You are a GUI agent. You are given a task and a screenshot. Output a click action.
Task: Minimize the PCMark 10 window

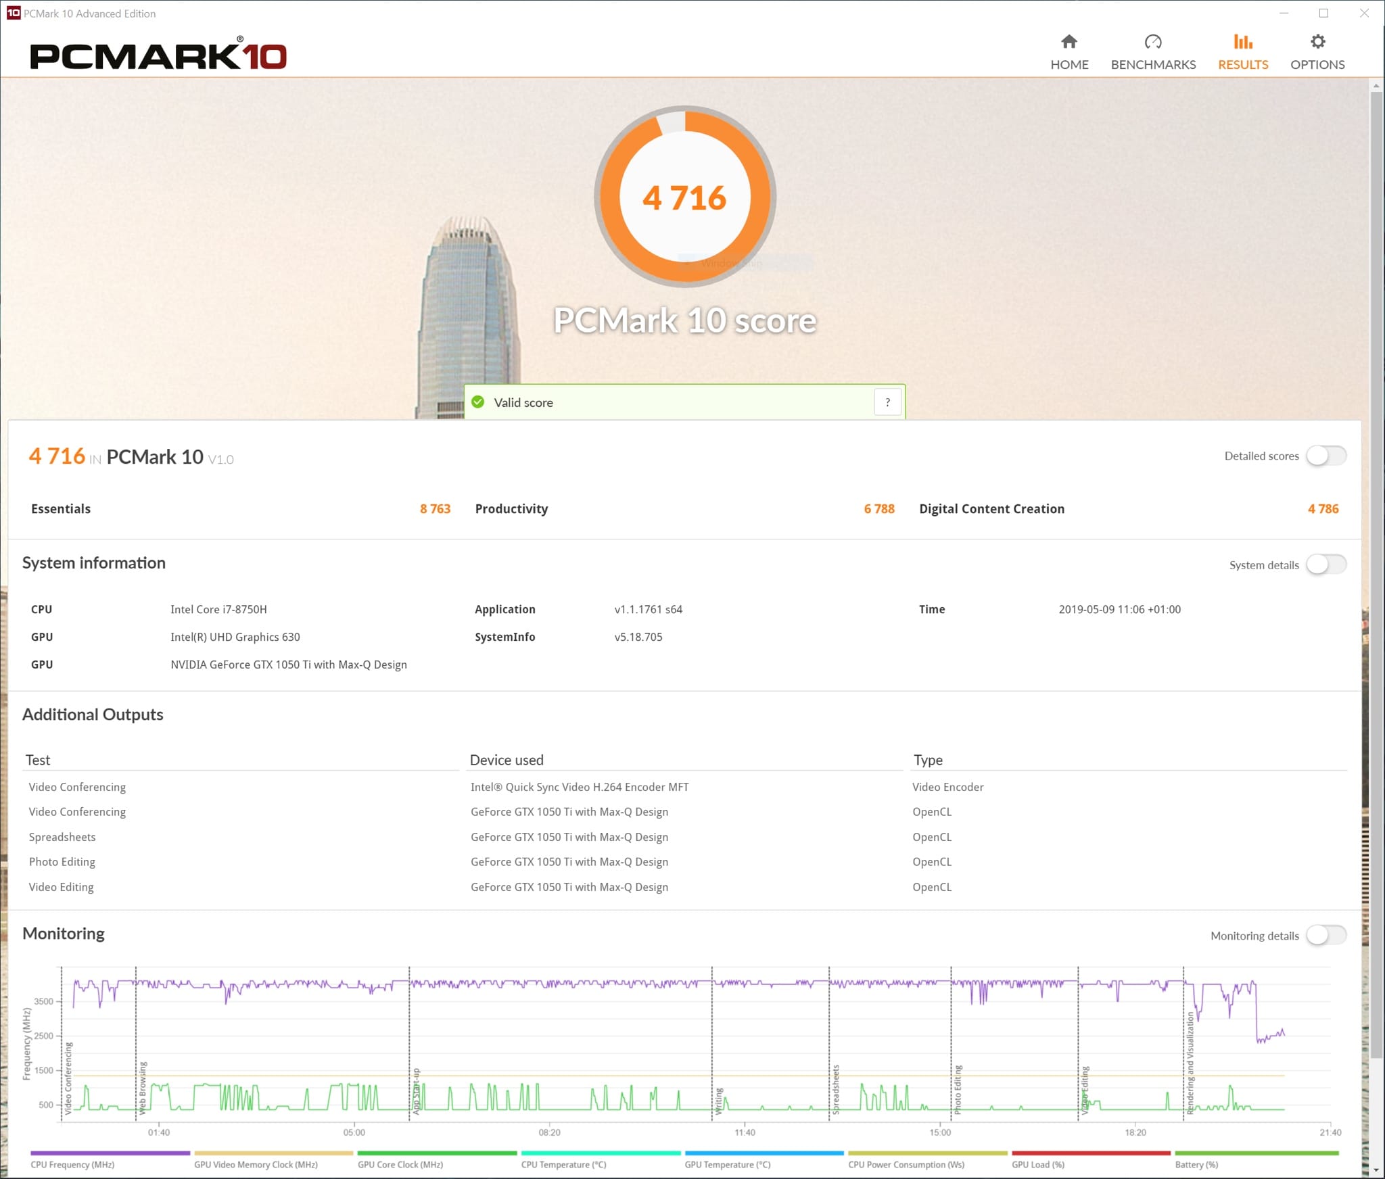pos(1284,13)
